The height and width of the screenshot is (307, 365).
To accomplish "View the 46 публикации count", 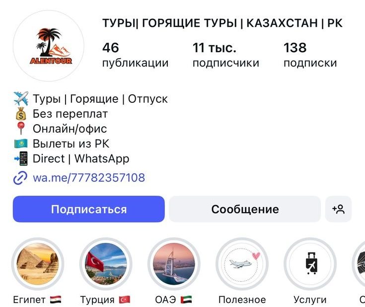I will point(135,55).
